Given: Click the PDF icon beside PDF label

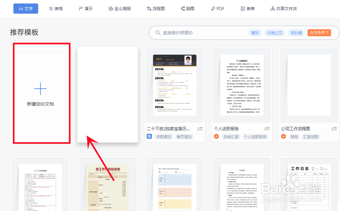Looking at the screenshot, I should [x=213, y=9].
